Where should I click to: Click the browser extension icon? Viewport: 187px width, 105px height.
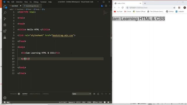179,8
